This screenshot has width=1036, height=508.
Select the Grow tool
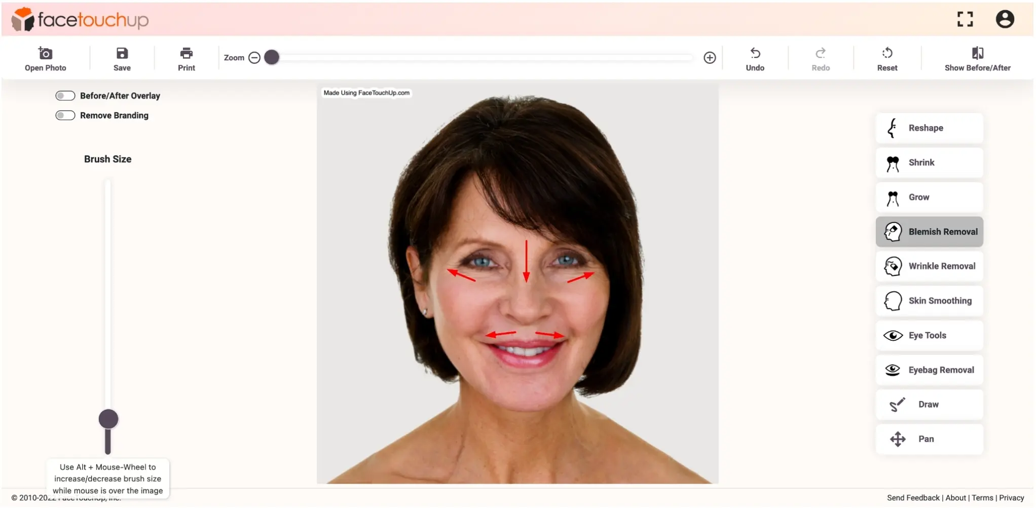(928, 197)
